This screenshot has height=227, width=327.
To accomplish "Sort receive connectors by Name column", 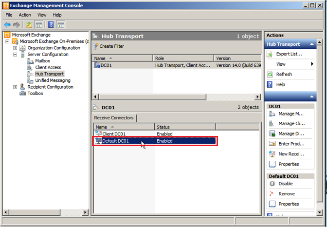I will click(x=124, y=127).
